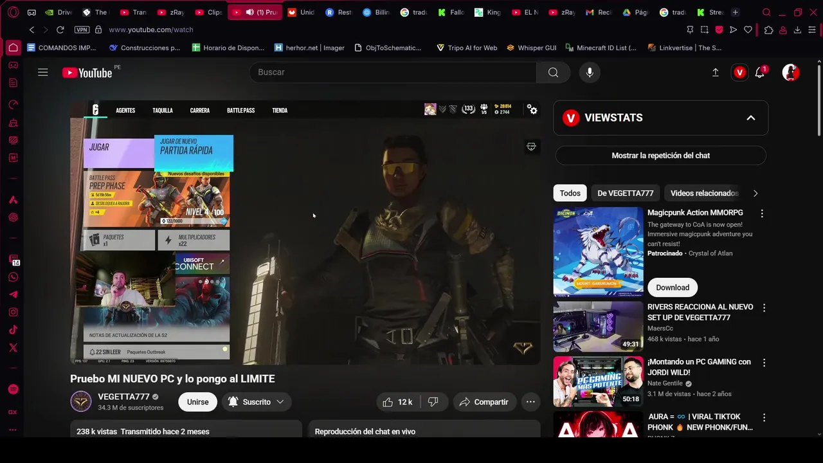The image size is (823, 463).
Task: Open the browser extensions cube icon
Action: pos(768,30)
